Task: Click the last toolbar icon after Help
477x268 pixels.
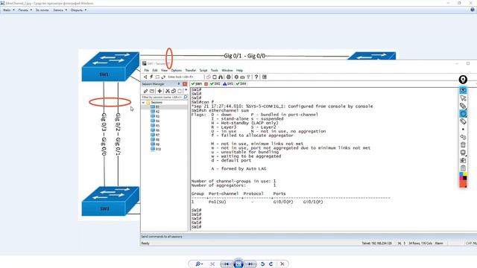Action: [x=265, y=77]
